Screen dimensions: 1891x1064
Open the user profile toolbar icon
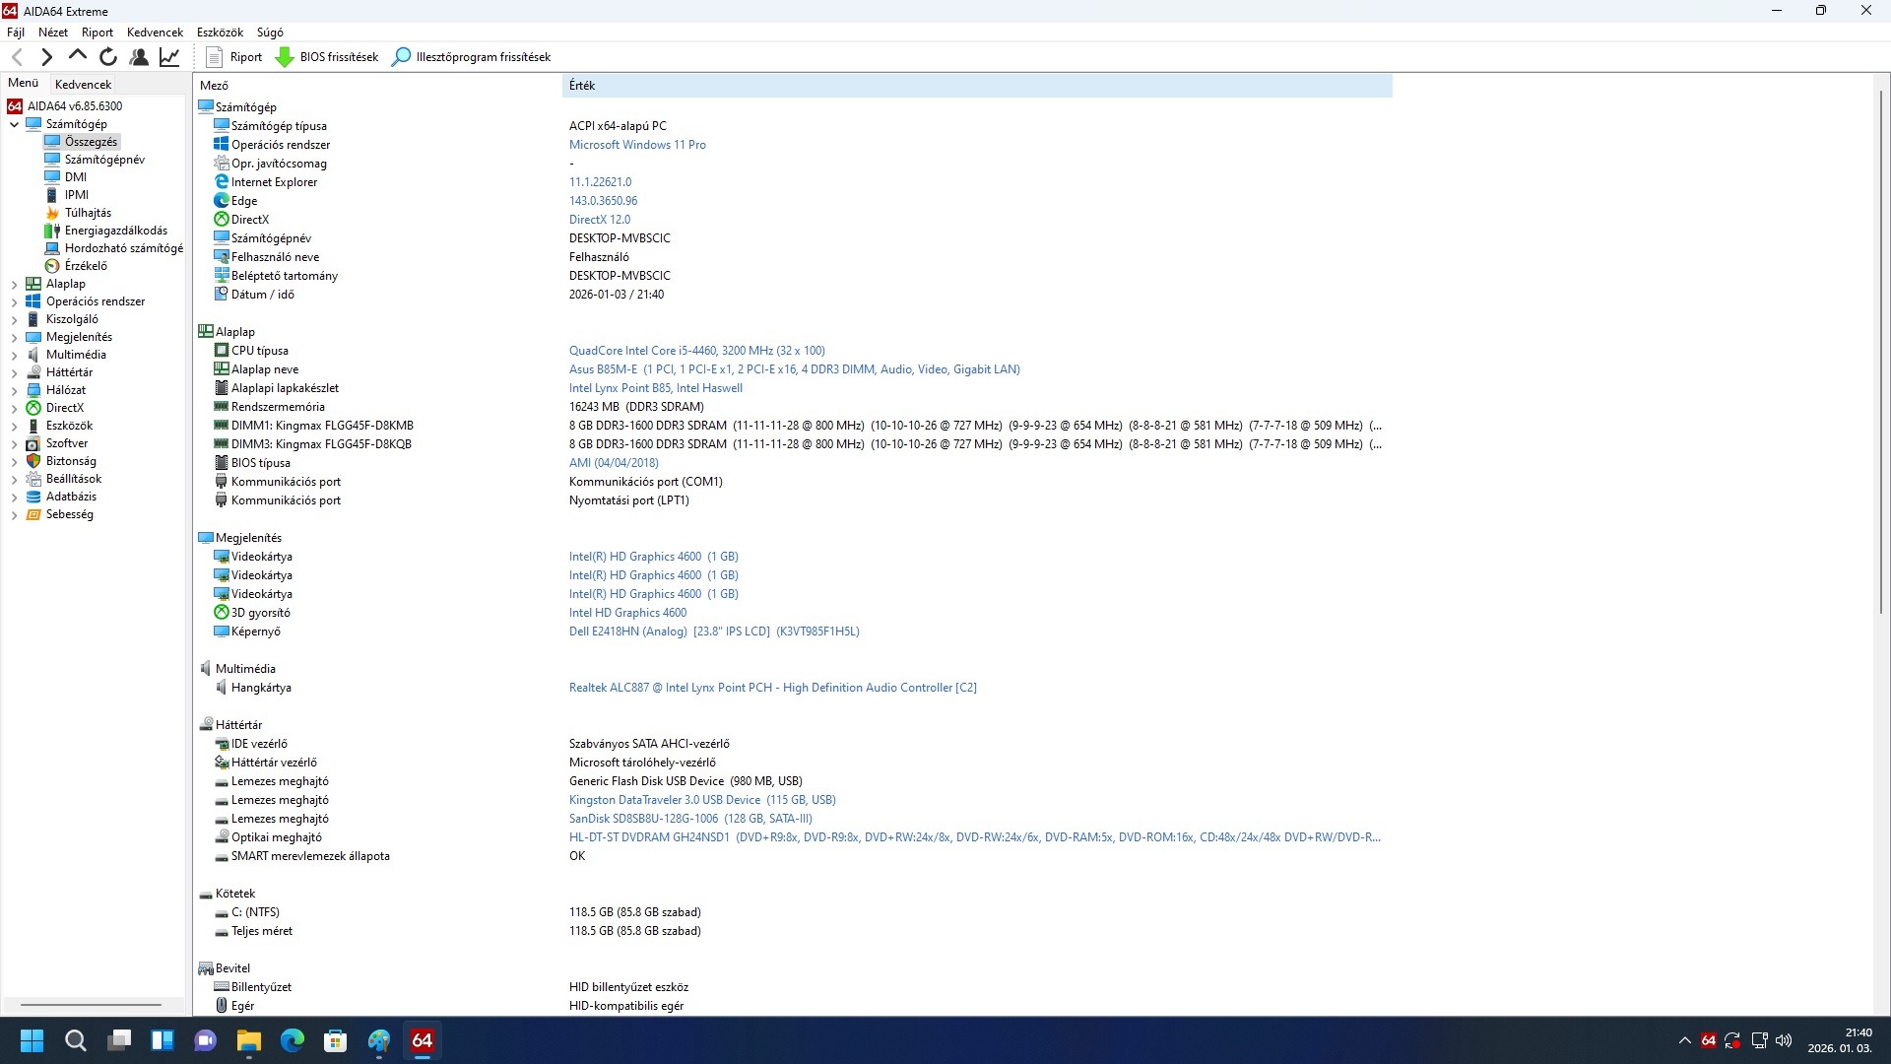pyautogui.click(x=139, y=57)
